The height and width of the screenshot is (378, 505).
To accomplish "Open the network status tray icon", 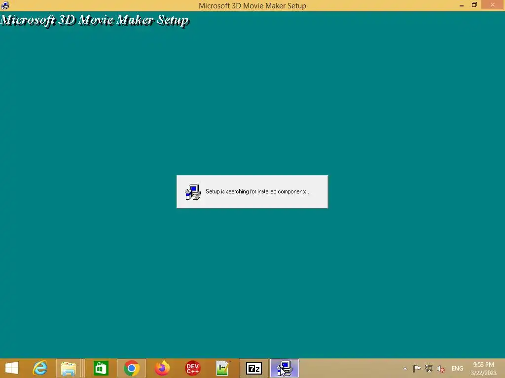I will click(429, 368).
